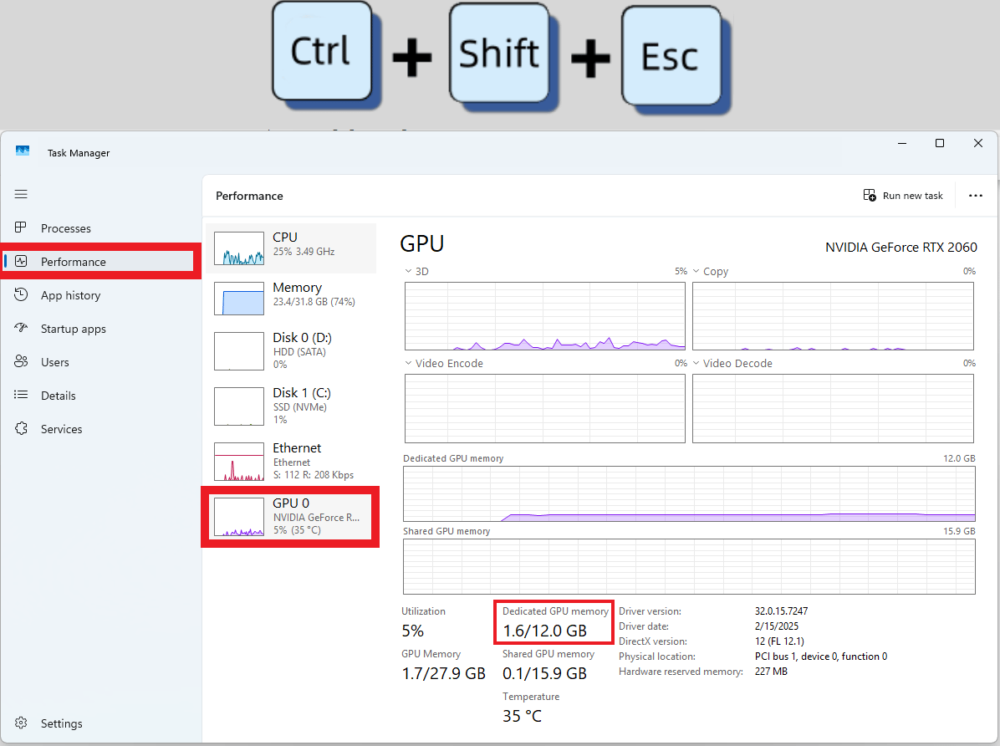Click the Utilization 5% value
This screenshot has height=746, width=1000.
(x=413, y=631)
